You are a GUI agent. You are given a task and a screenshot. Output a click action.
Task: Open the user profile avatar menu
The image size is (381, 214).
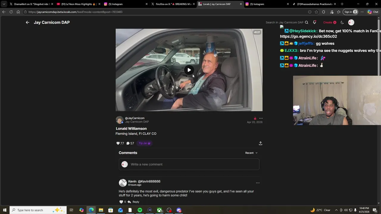(351, 22)
